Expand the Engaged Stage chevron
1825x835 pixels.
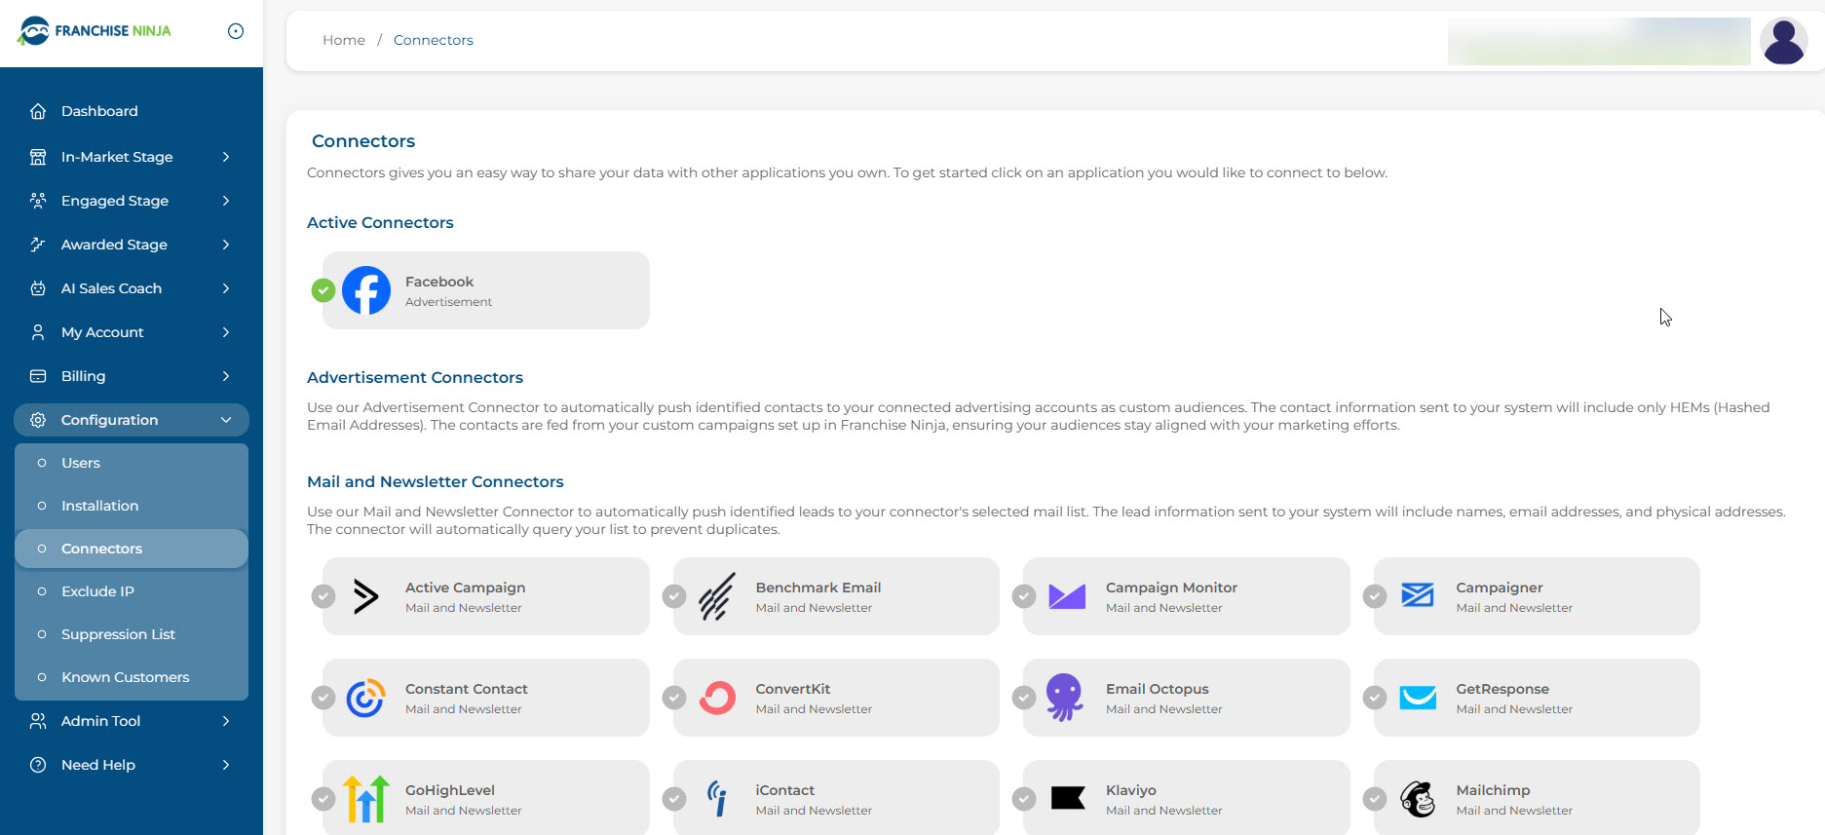(226, 201)
